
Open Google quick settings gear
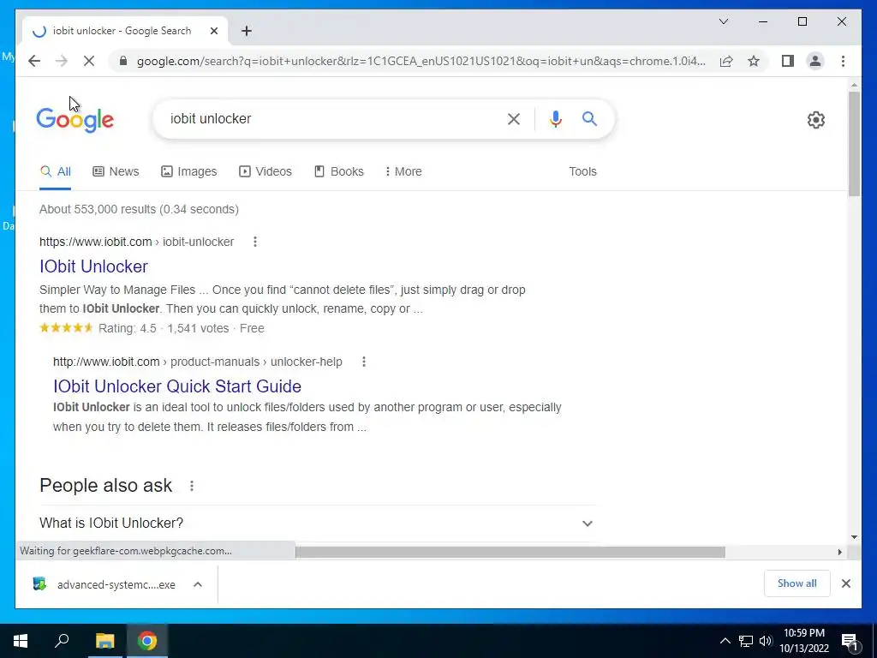pyautogui.click(x=815, y=120)
